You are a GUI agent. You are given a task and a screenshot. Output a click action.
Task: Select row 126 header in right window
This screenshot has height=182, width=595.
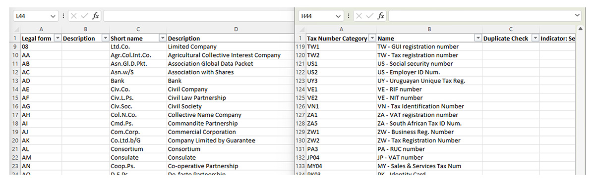[300, 106]
